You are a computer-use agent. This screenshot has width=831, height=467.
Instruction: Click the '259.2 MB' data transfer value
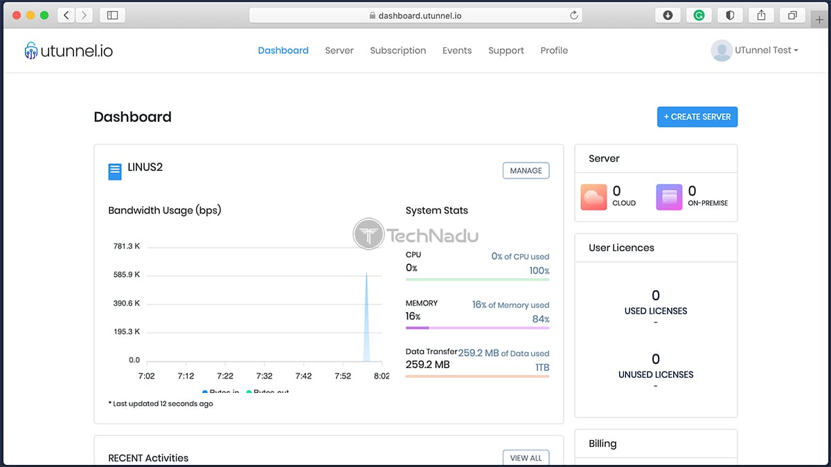[x=428, y=365]
